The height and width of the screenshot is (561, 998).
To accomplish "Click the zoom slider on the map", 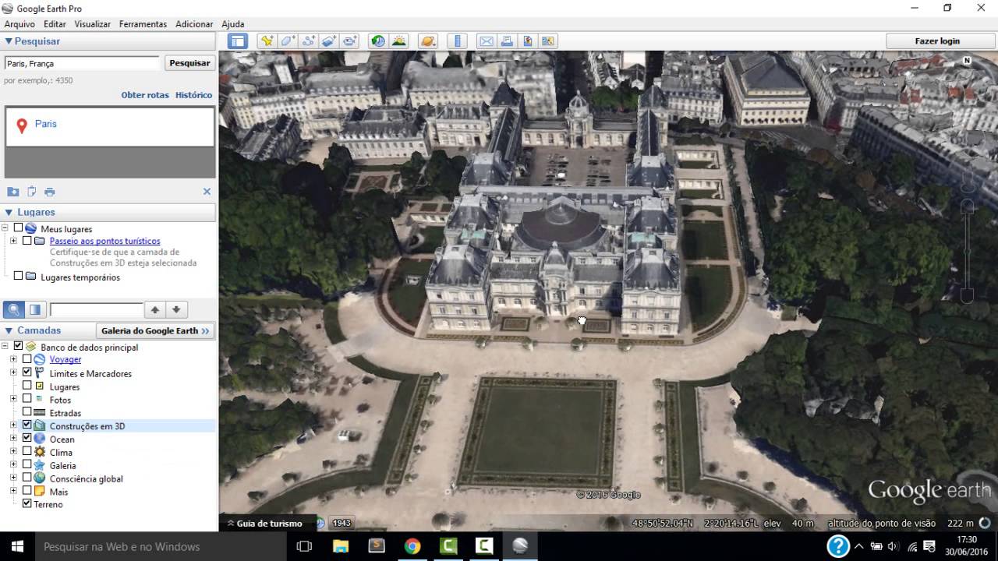I will point(967,251).
